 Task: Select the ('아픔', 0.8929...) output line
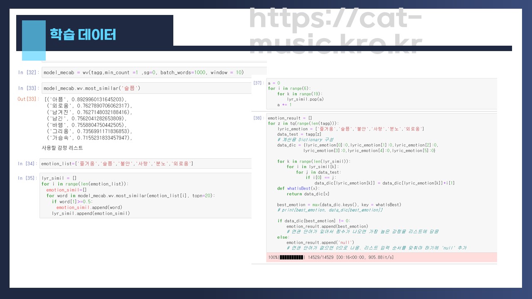85,100
